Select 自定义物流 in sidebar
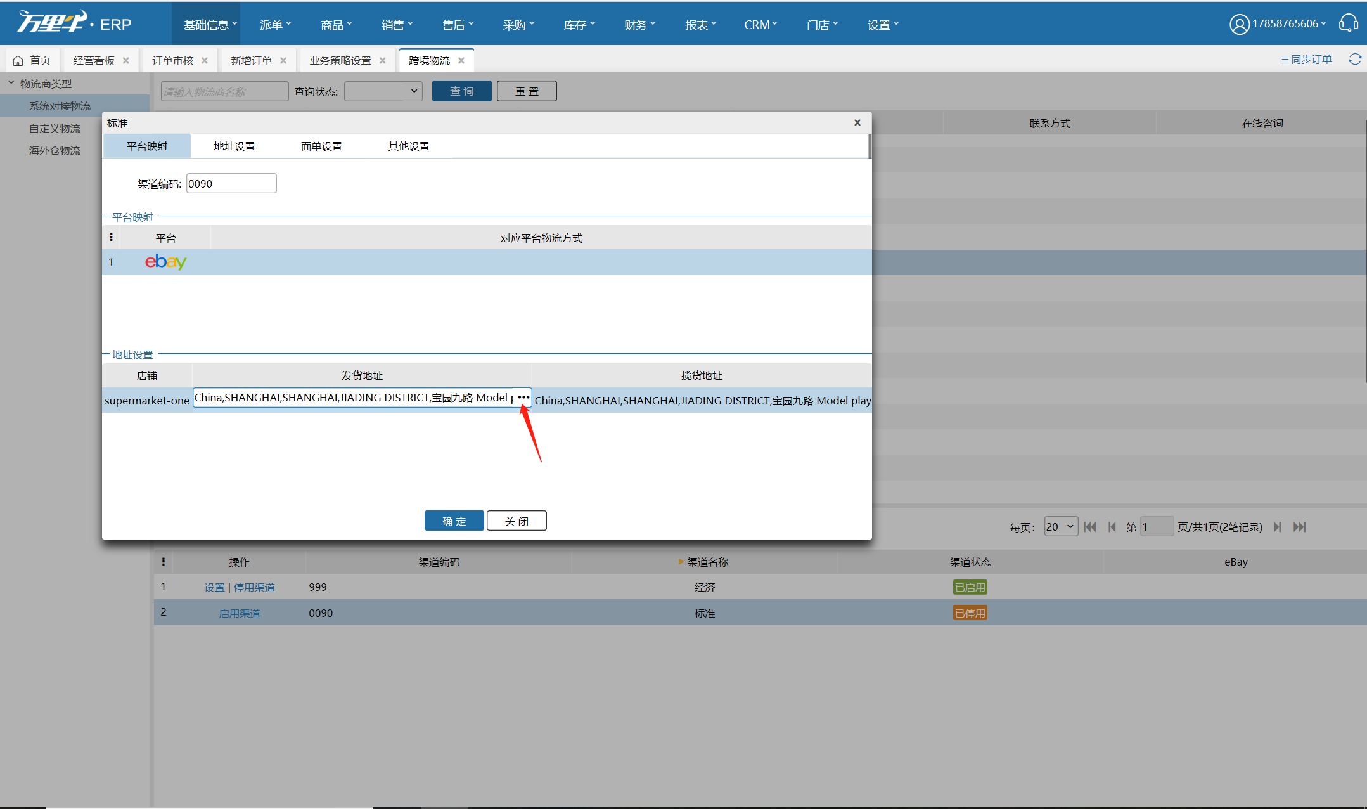Screen dimensions: 1367x809 (x=55, y=128)
